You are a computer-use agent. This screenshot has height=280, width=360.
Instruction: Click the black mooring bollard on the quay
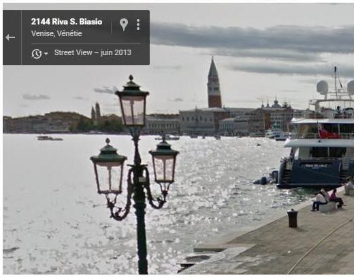[293, 218]
